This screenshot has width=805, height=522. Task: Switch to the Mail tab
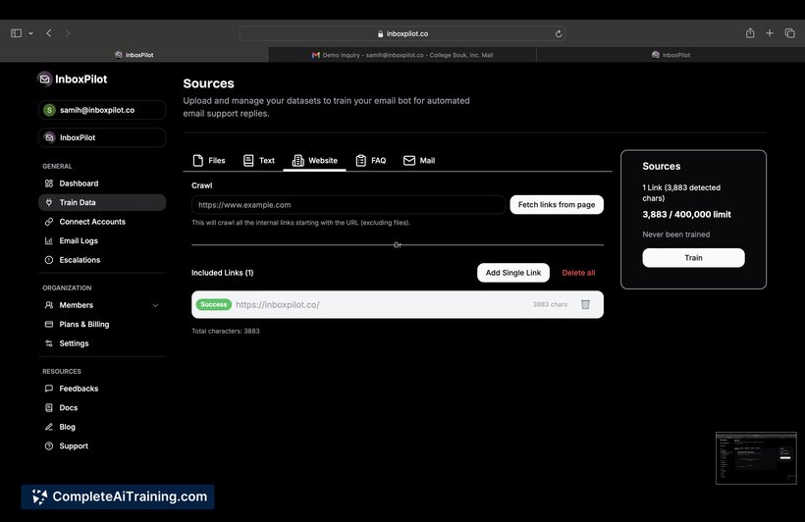pyautogui.click(x=419, y=161)
